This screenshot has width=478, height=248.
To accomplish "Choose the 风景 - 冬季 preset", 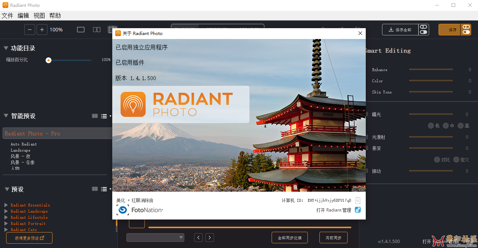I will click(23, 162).
